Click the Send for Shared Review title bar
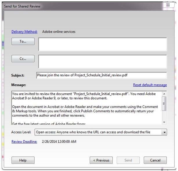The height and width of the screenshot is (171, 178). [81, 6]
